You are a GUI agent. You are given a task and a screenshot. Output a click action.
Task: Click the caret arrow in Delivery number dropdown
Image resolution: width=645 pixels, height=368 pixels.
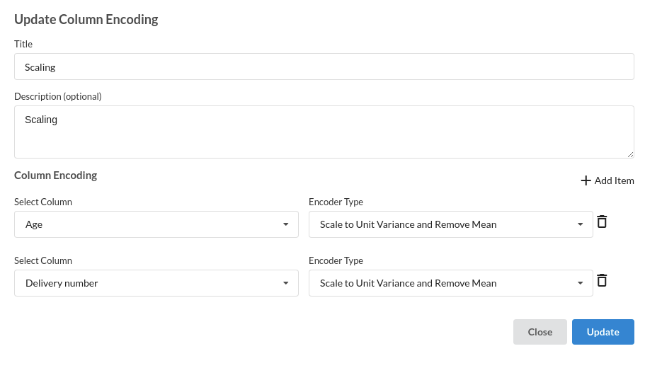point(285,283)
